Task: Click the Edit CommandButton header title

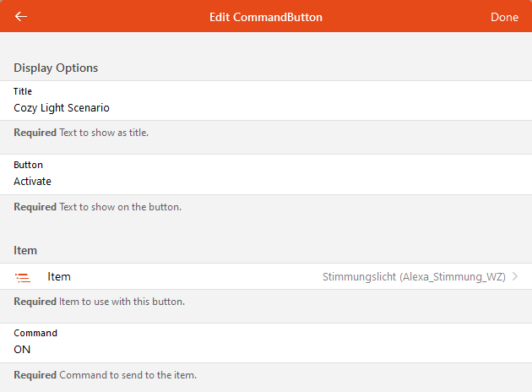Action: [x=266, y=17]
